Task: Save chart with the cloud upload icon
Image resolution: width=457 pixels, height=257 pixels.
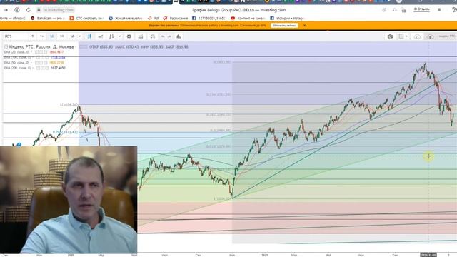Action: point(417,36)
